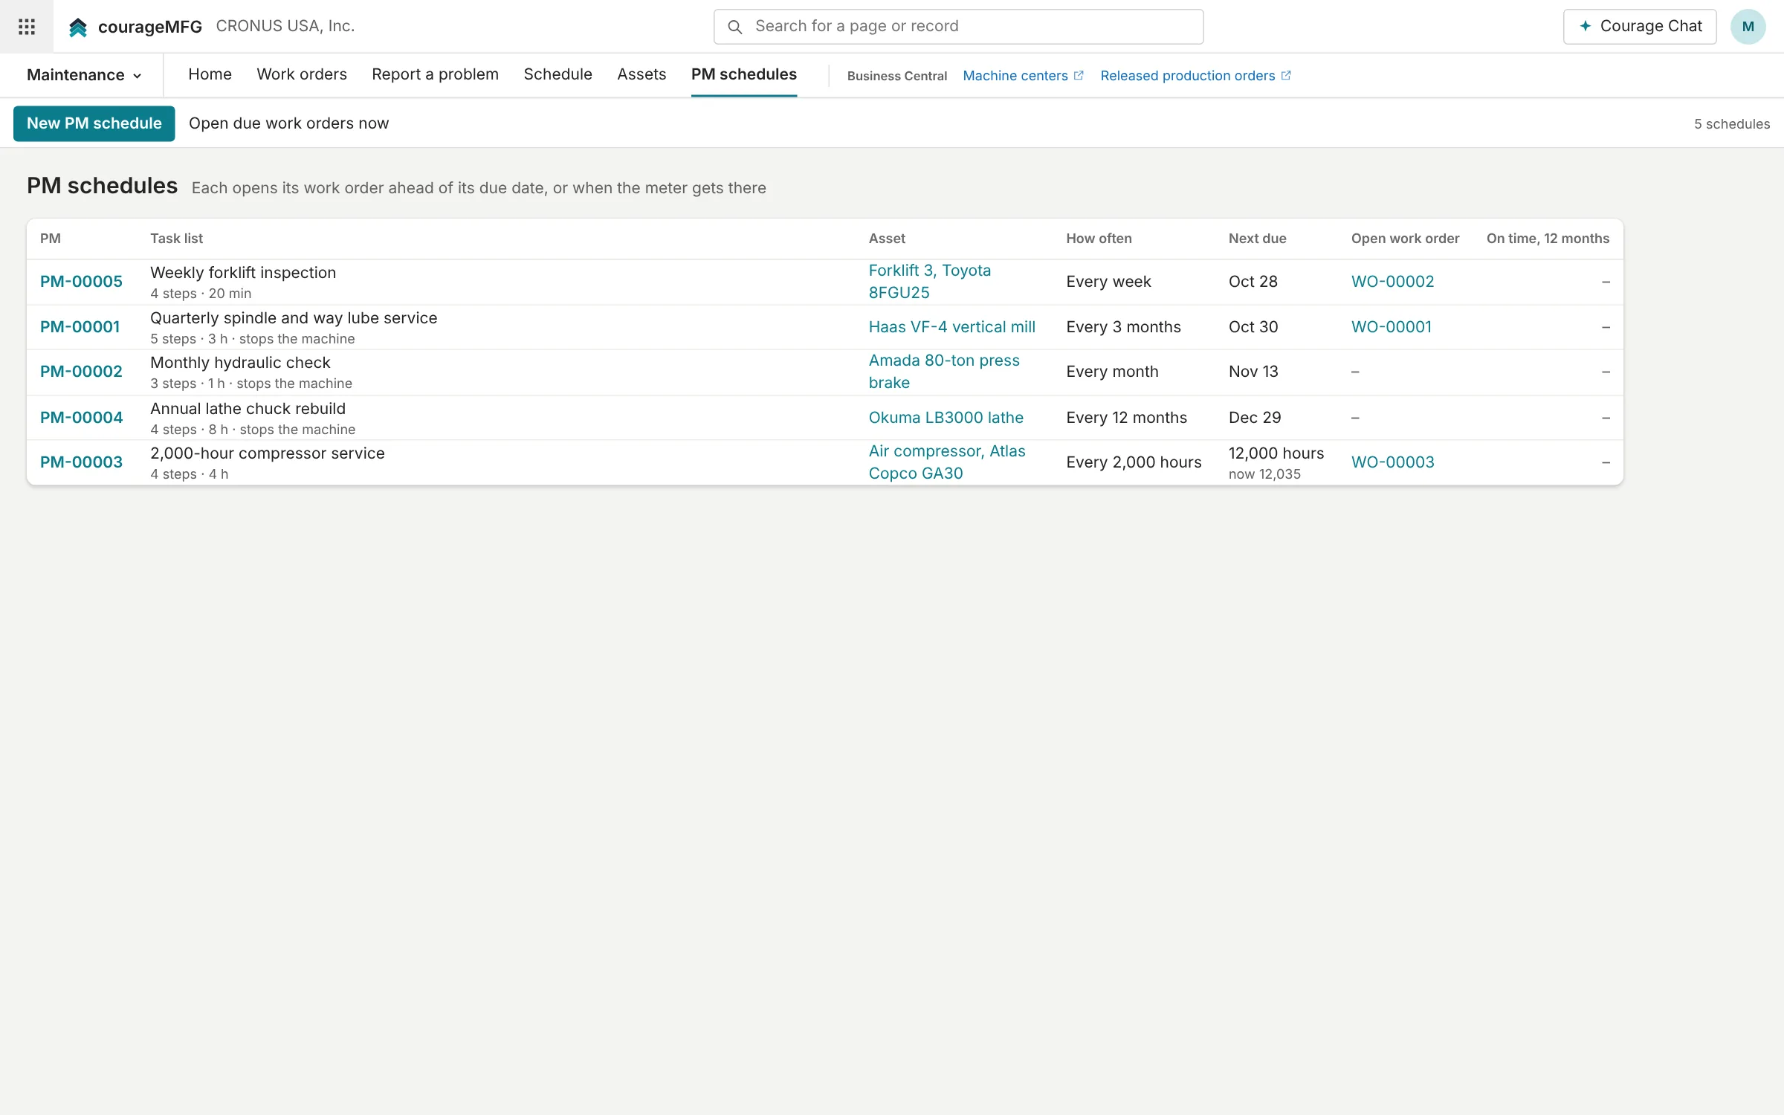This screenshot has height=1115, width=1784.
Task: Open PM-00003 schedule link
Action: point(81,462)
